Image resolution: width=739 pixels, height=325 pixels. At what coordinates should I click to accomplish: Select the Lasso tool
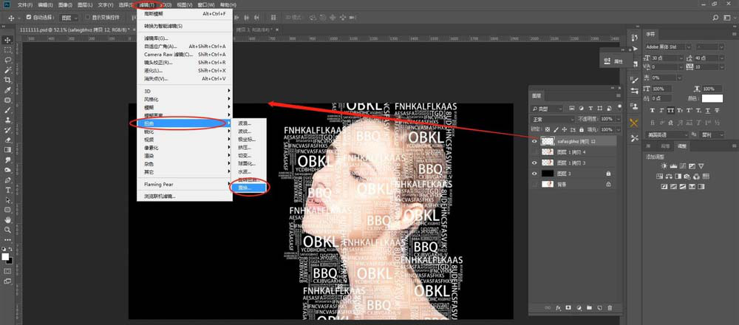7,60
